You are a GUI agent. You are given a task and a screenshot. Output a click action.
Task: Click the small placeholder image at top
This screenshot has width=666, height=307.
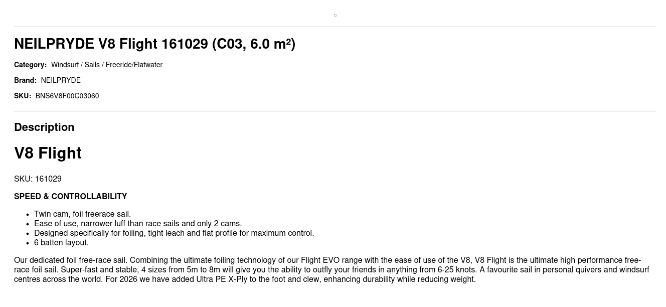pyautogui.click(x=335, y=15)
